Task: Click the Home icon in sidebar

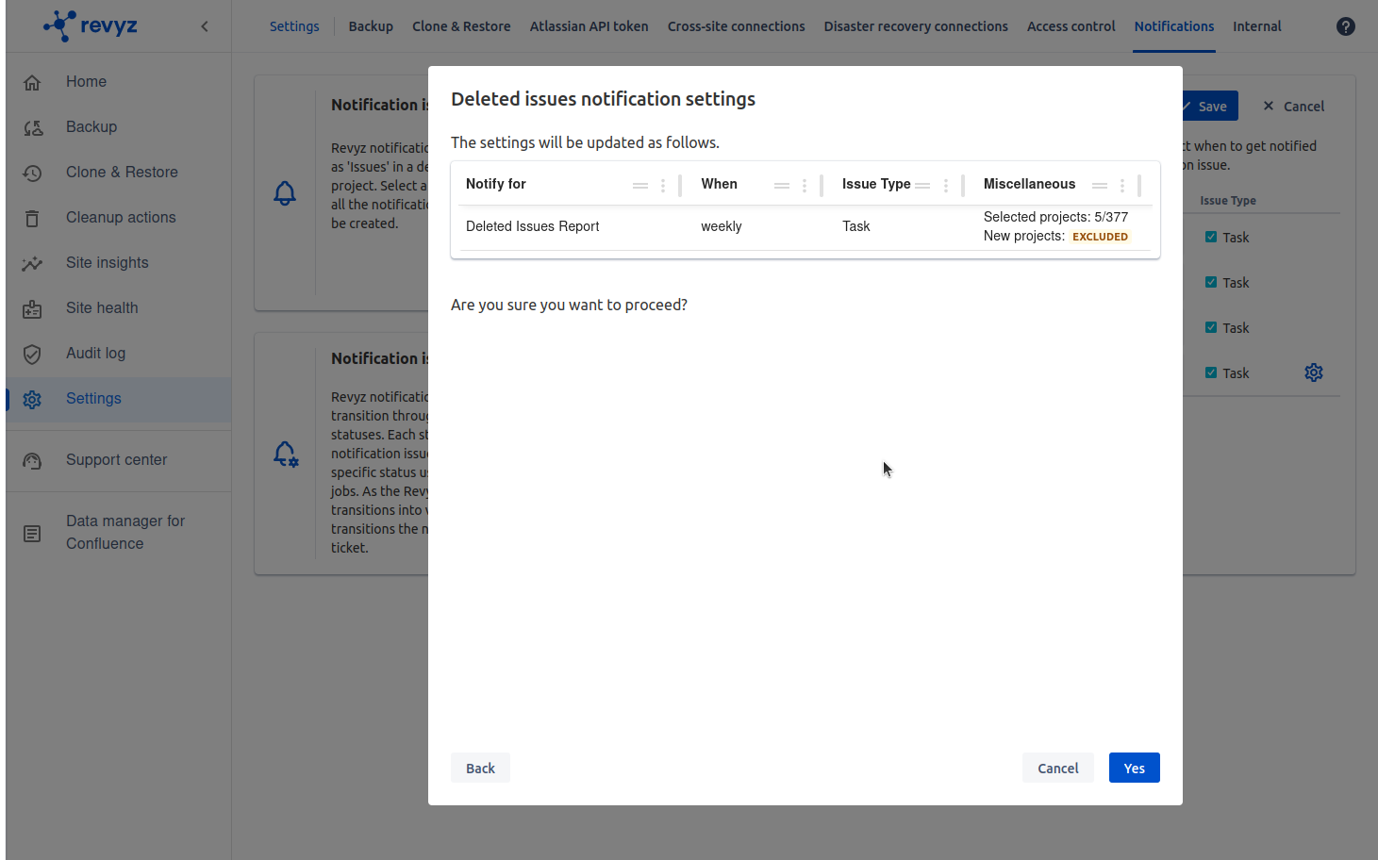Action: [x=32, y=83]
